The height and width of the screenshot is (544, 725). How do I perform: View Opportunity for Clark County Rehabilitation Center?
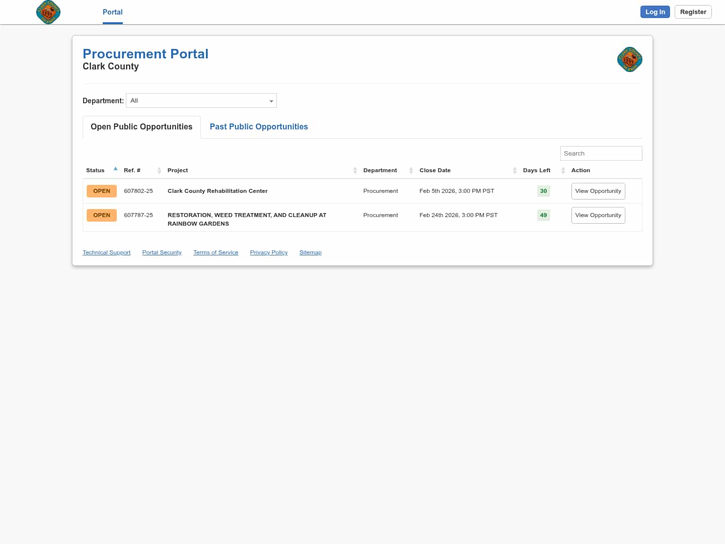(598, 191)
